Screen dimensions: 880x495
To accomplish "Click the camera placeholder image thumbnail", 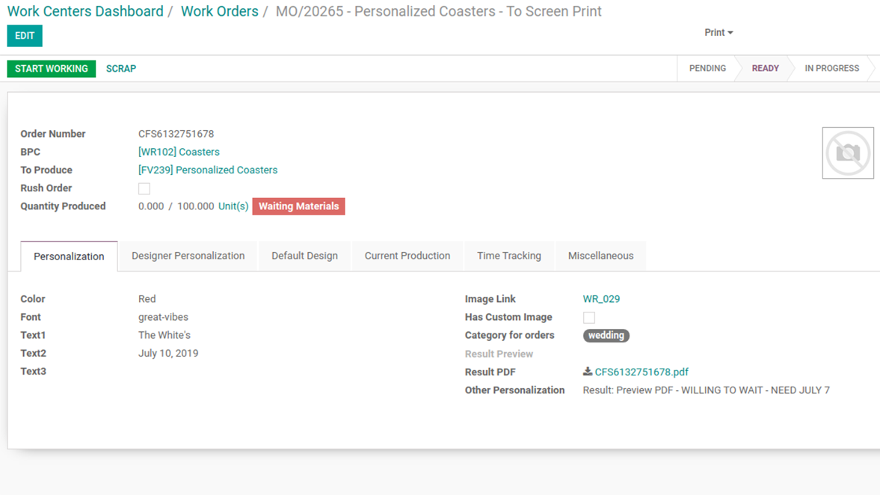I will pos(848,153).
